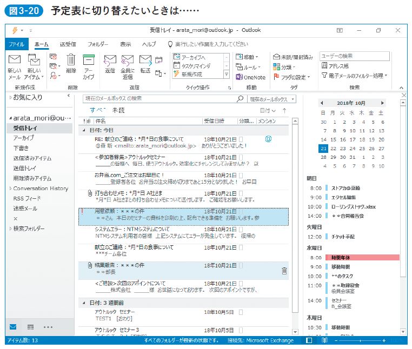Expand 検索フォルダー search folders
The height and width of the screenshot is (349, 412).
click(x=10, y=229)
